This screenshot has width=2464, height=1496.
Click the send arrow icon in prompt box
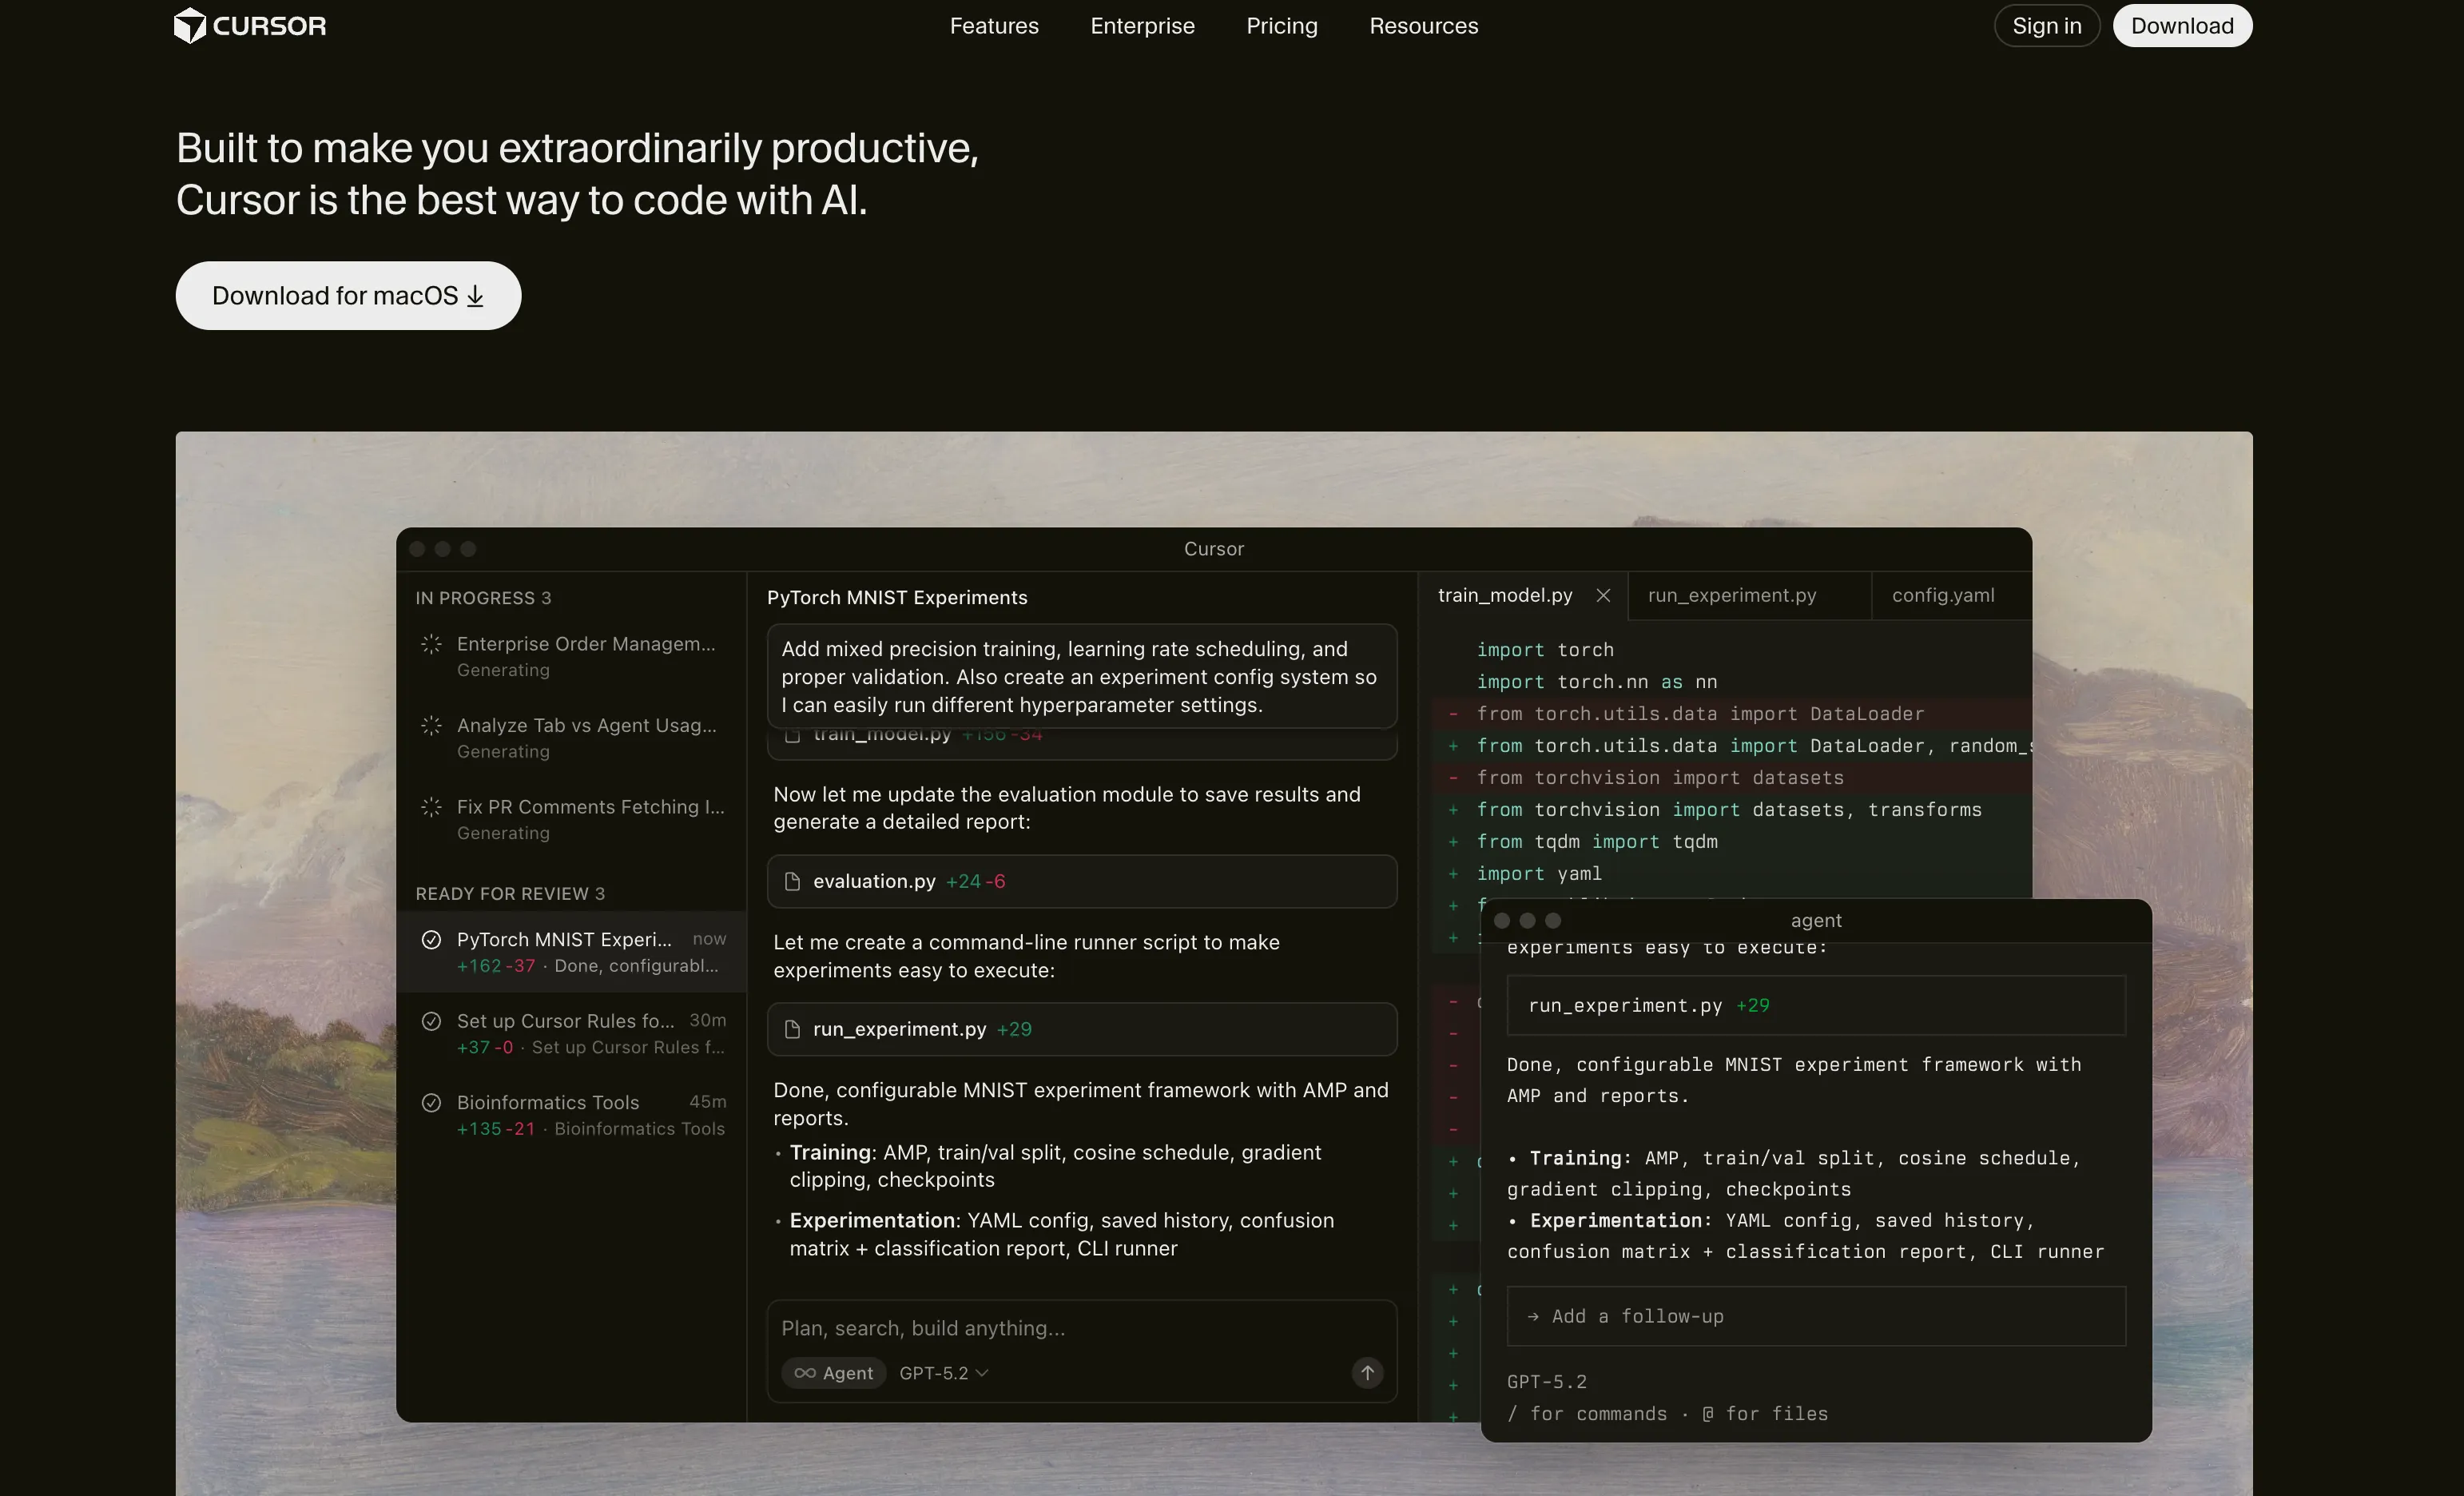click(x=1367, y=1373)
